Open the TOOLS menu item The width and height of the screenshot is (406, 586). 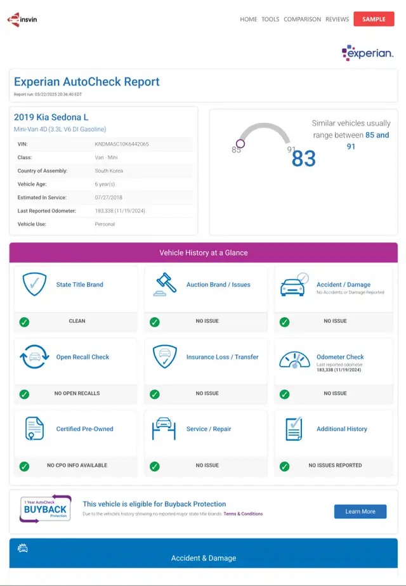pyautogui.click(x=270, y=19)
